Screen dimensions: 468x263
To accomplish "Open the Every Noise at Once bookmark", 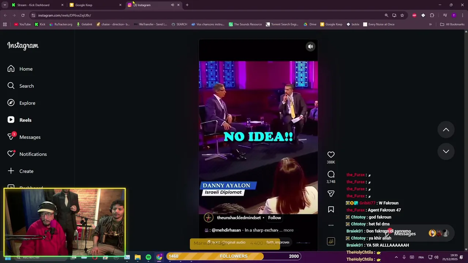I will (x=379, y=24).
